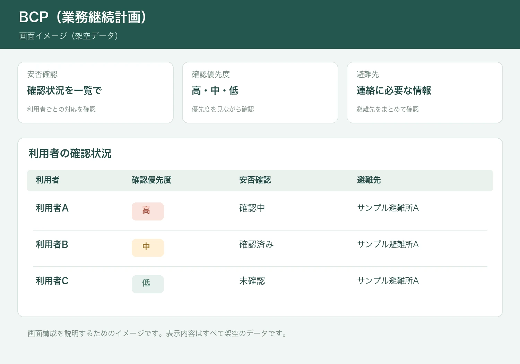Viewport: 520px width, 364px height.
Task: Click the 安否確認 table column header
Action: (x=255, y=180)
